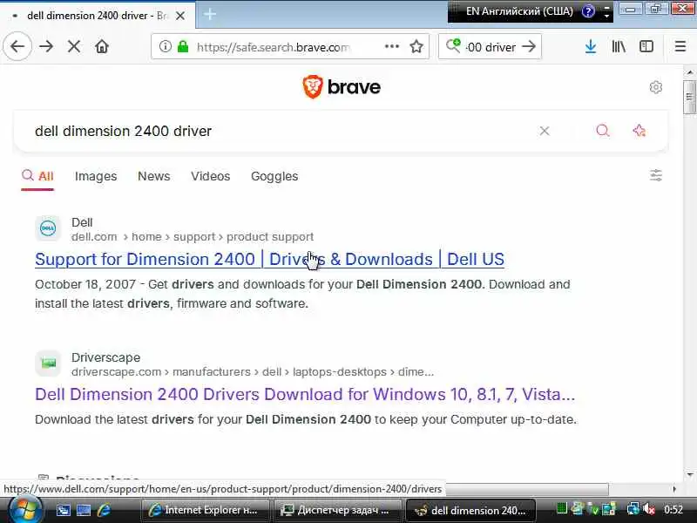Click the toolbar search box text
The image size is (697, 523).
tap(491, 47)
